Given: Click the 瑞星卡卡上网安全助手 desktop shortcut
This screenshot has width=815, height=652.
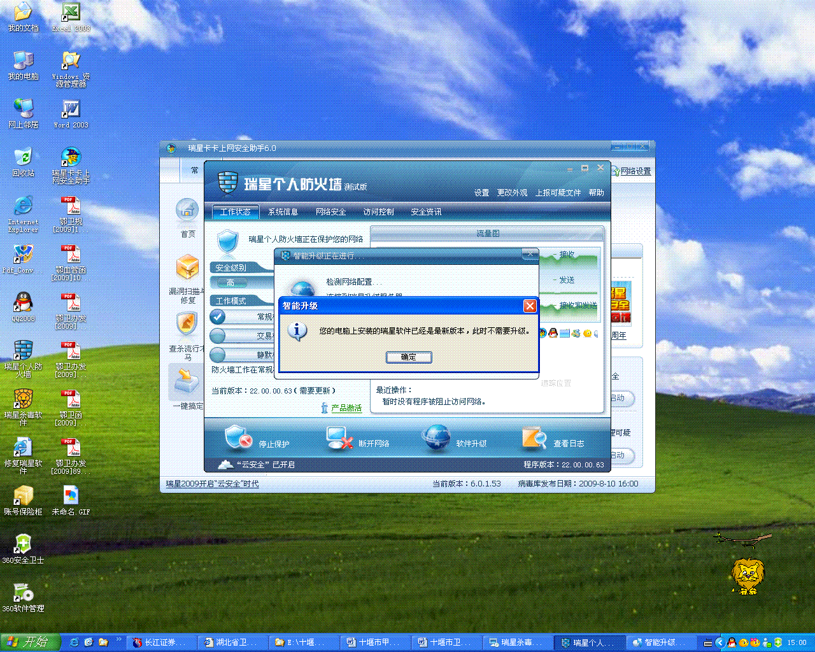Looking at the screenshot, I should point(71,166).
